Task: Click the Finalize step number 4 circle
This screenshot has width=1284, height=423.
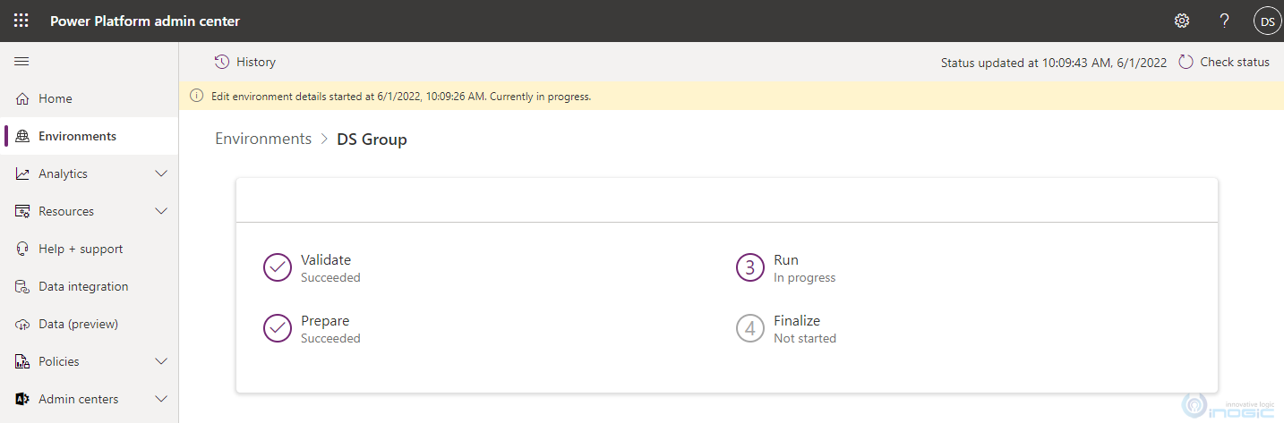Action: coord(750,328)
